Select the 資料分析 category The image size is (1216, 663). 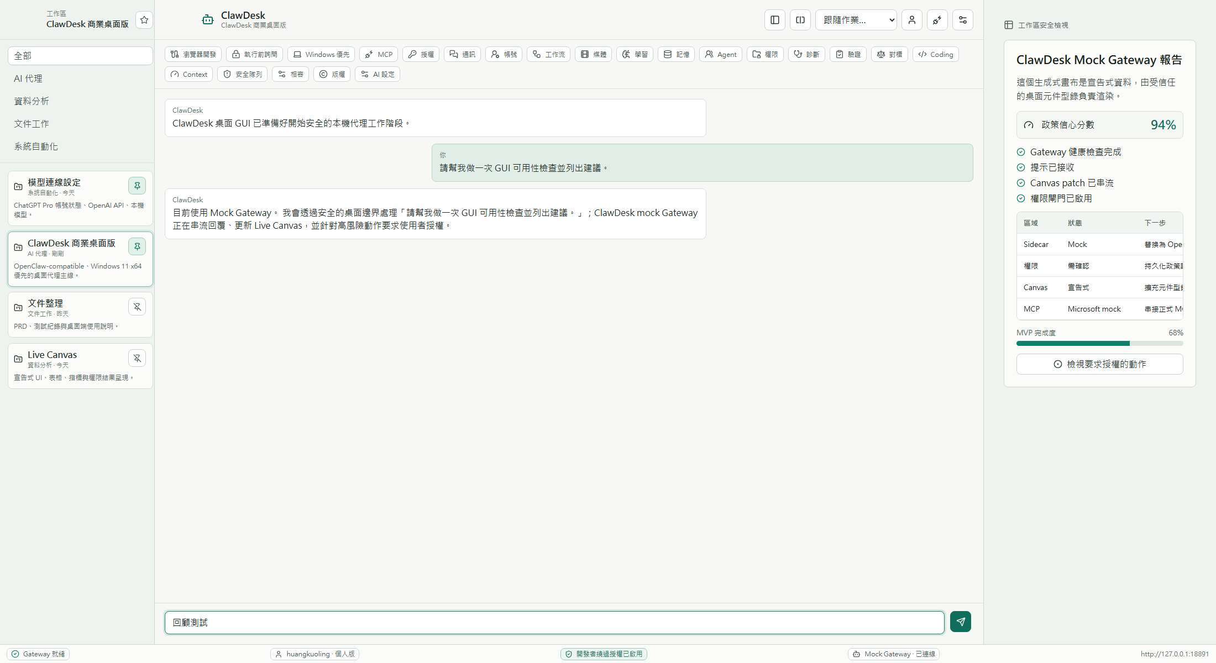(80, 101)
